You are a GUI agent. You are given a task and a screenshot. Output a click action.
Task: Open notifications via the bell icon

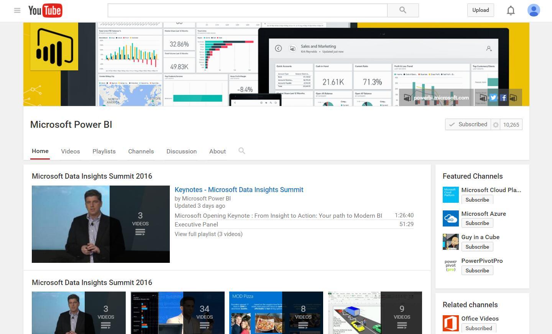(x=511, y=10)
